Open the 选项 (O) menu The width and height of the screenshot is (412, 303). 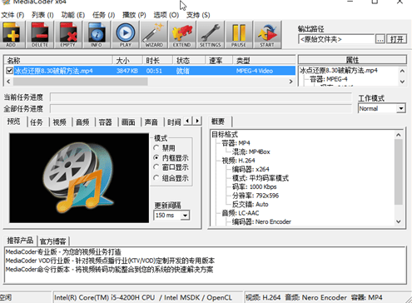166,15
